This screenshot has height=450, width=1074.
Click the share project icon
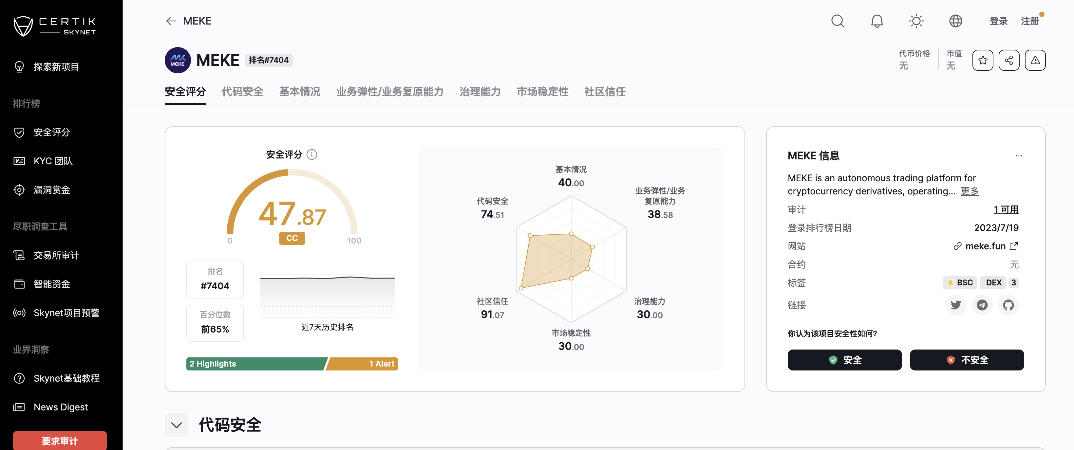click(1008, 61)
